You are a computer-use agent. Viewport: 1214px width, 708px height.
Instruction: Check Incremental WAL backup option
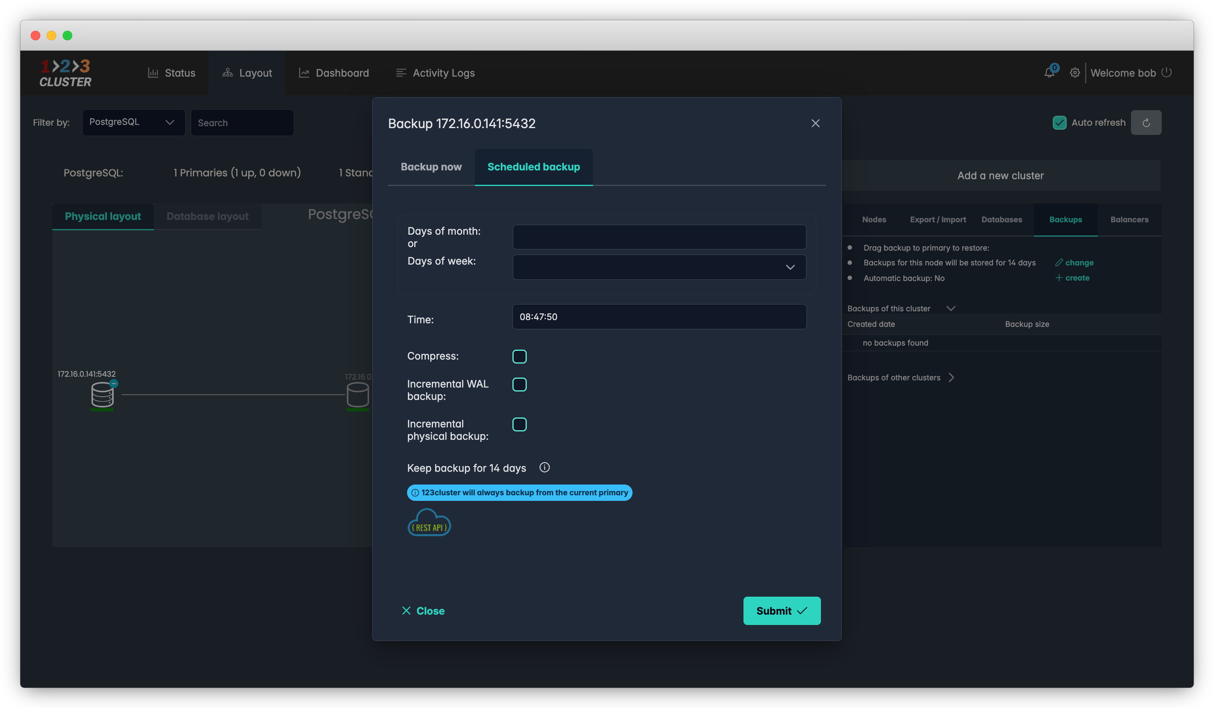pyautogui.click(x=519, y=384)
